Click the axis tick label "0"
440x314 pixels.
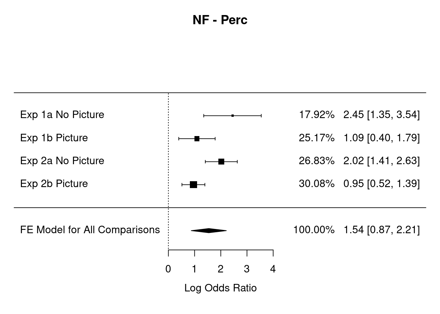(x=168, y=269)
